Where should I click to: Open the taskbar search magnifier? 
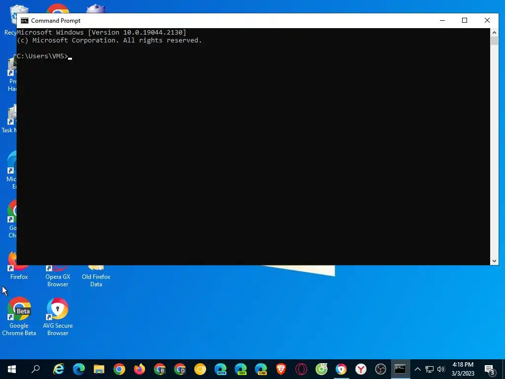click(36, 369)
